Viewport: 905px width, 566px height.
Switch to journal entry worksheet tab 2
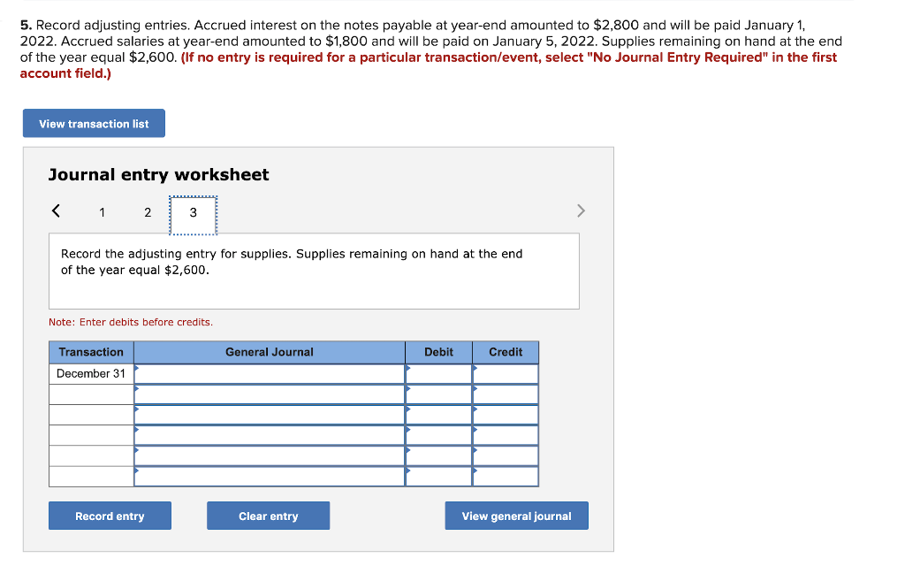148,212
